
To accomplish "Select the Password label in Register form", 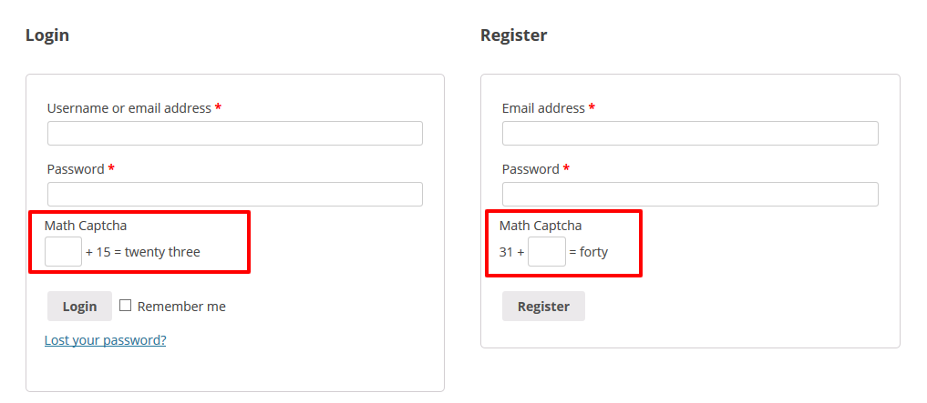I will pyautogui.click(x=530, y=169).
